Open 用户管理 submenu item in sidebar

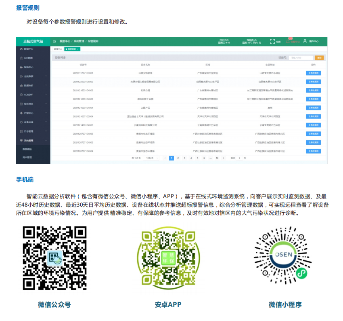click(x=27, y=157)
